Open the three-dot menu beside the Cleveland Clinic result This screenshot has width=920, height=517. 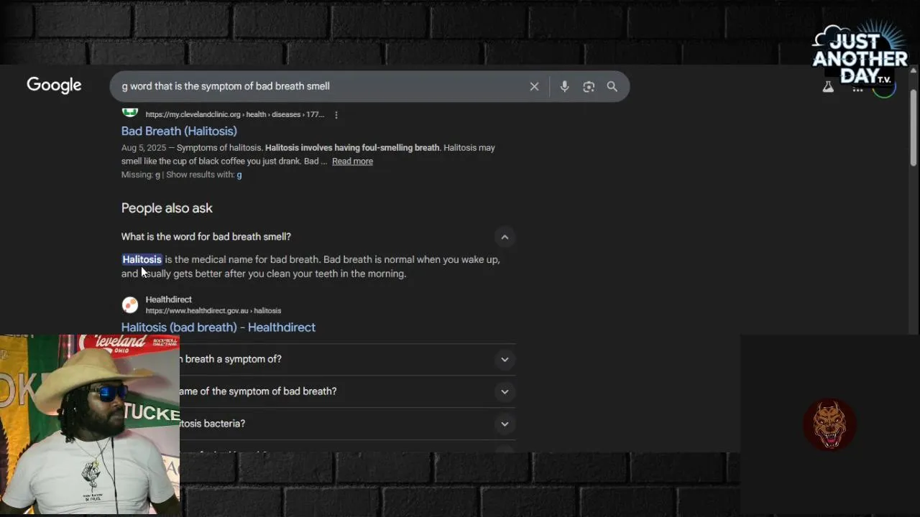tap(336, 114)
